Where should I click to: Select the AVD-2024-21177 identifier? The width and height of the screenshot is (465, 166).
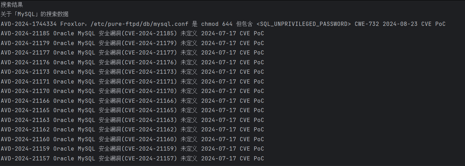25,53
